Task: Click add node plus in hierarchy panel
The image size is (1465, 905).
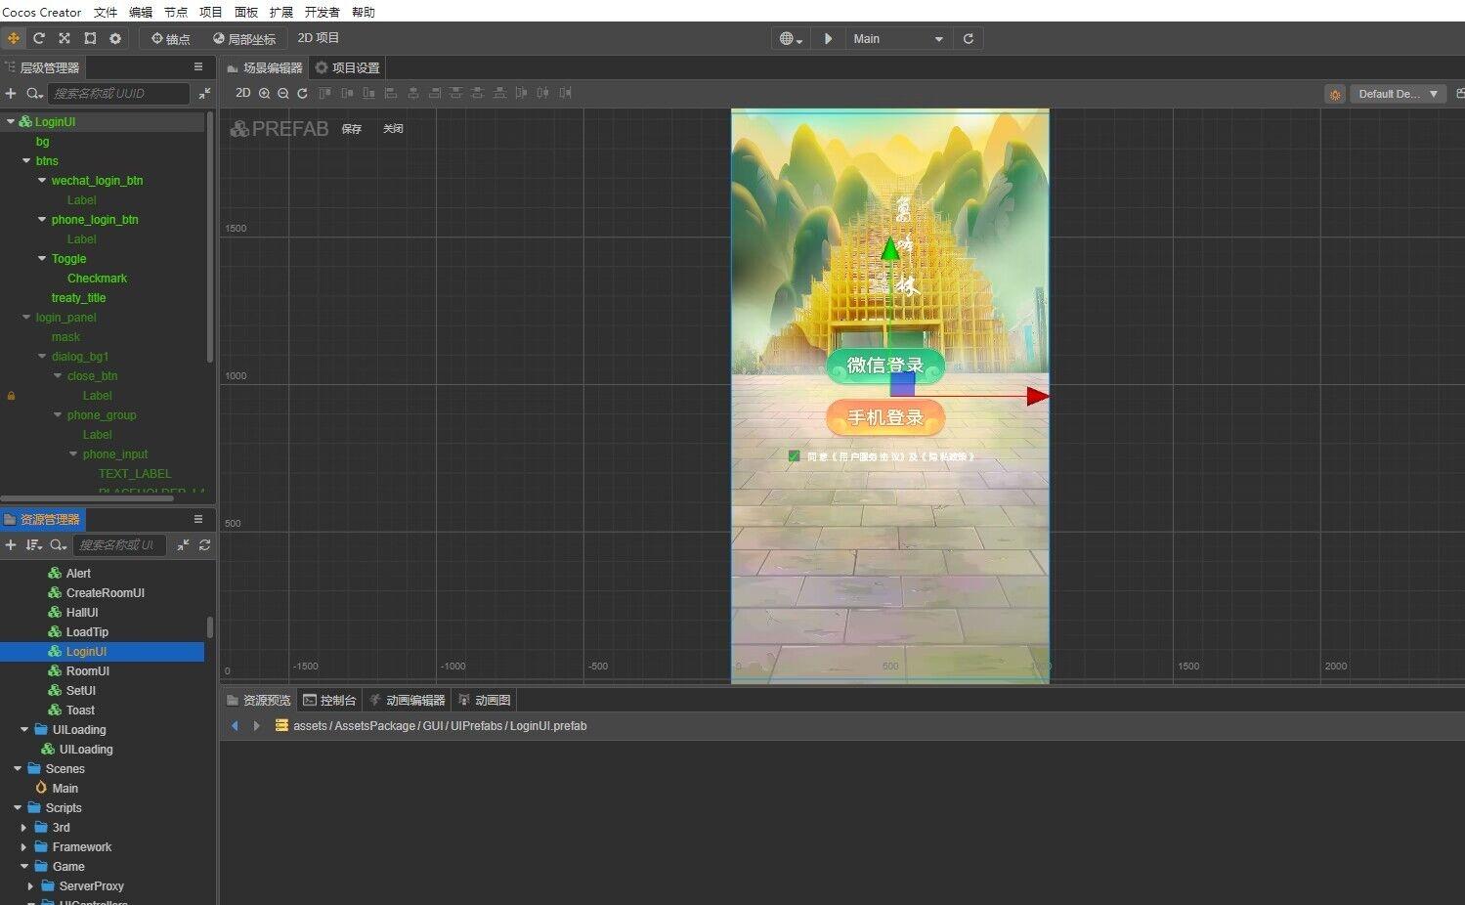Action: pos(11,93)
